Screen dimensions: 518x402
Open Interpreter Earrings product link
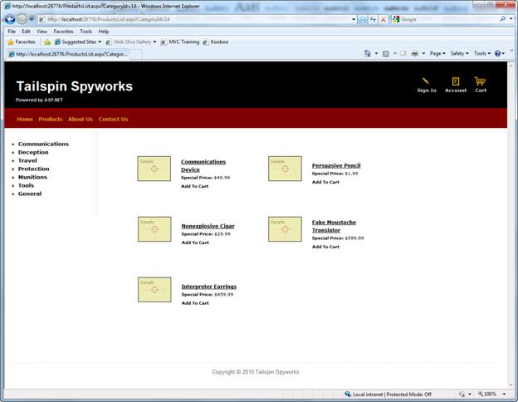(x=209, y=287)
